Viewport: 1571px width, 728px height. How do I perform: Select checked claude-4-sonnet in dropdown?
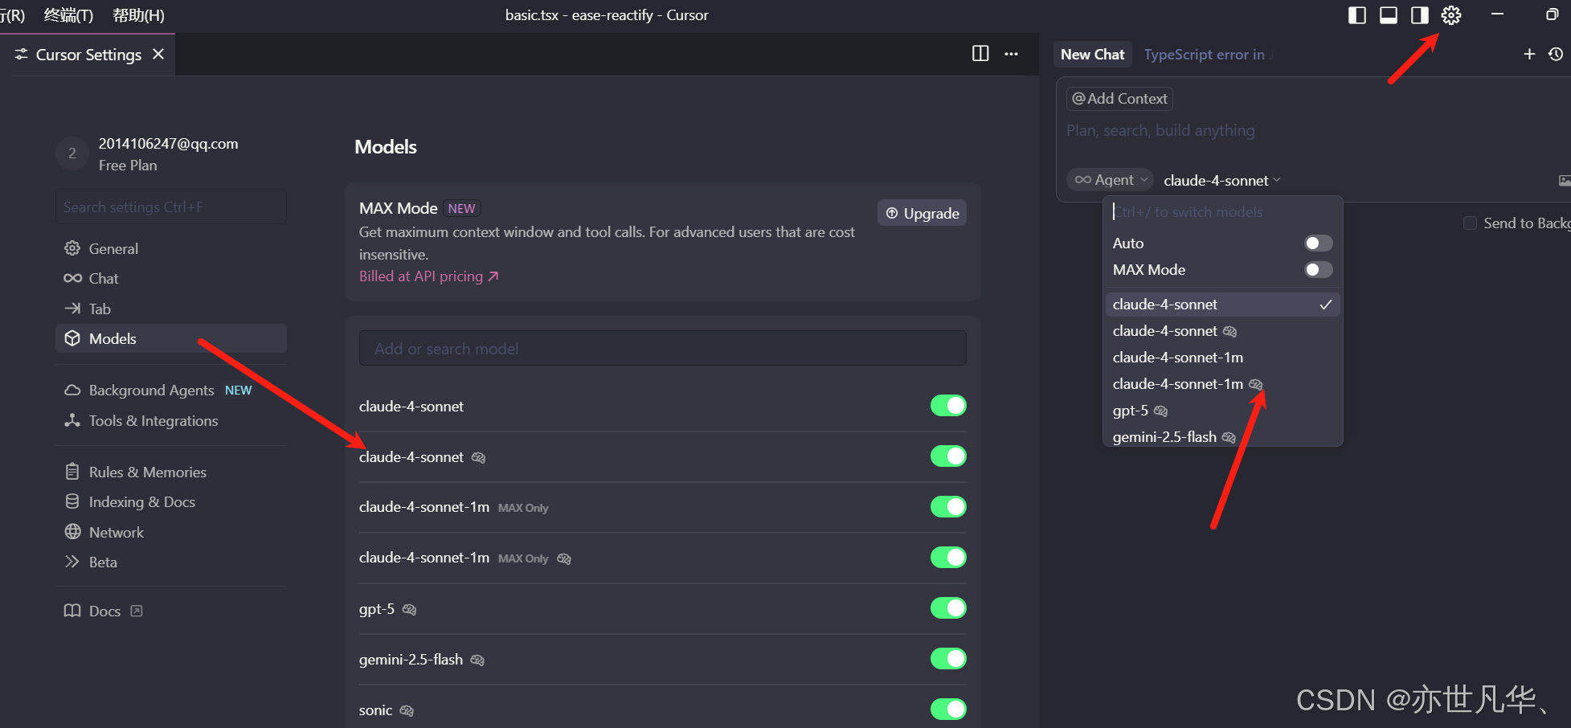tap(1222, 304)
